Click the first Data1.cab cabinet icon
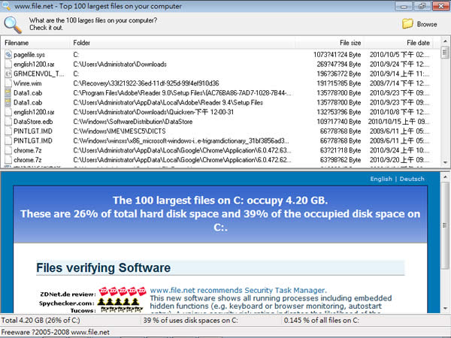 pos(8,93)
